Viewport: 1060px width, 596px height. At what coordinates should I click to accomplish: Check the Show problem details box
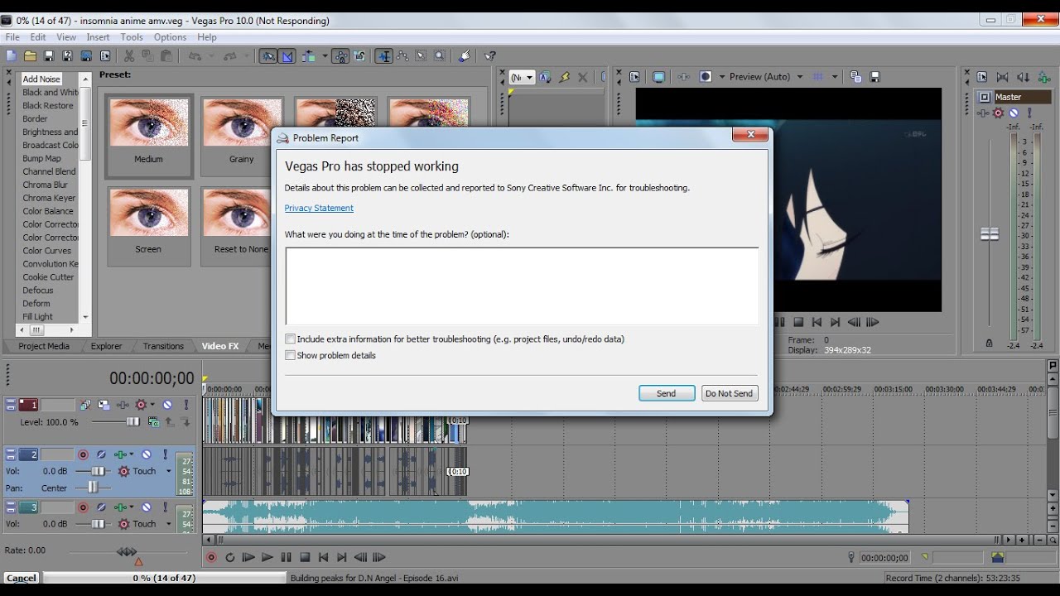pyautogui.click(x=290, y=355)
